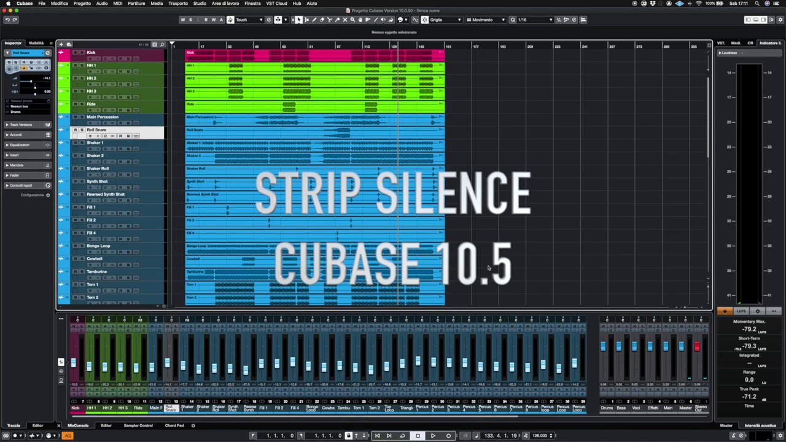This screenshot has width=786, height=442.
Task: Toggle global Write W automation button
Action: click(214, 20)
